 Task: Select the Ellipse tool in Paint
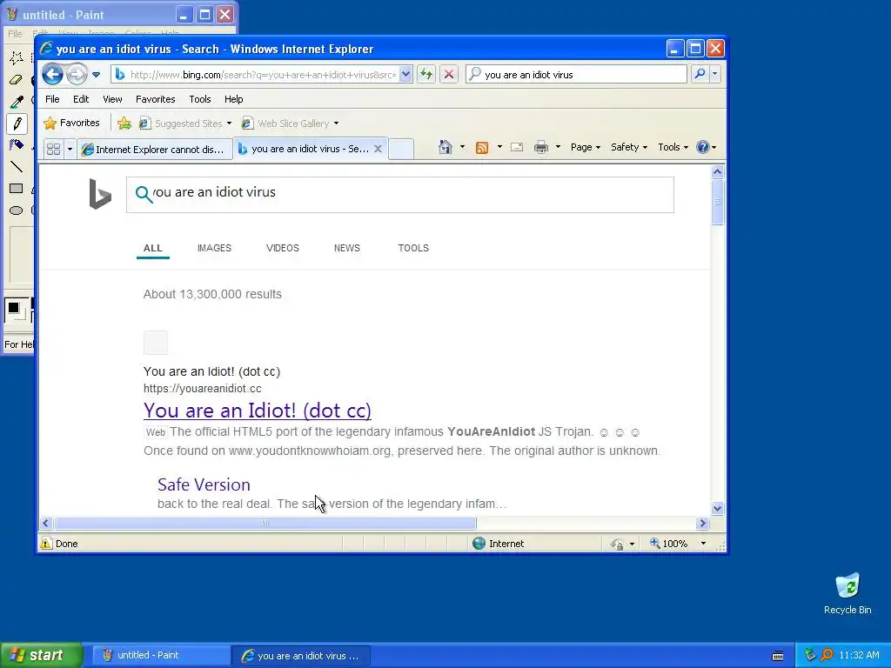coord(17,210)
